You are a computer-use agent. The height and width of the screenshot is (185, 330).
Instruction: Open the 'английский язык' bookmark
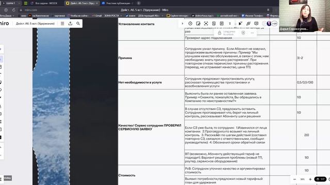click(228, 15)
